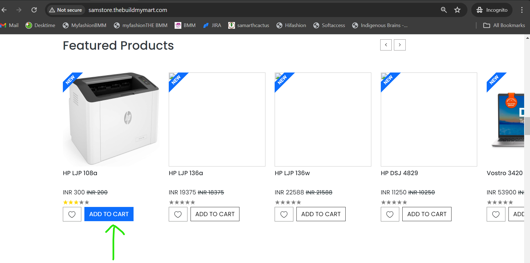
Task: Click the HP DSJ 4829 star rating
Action: point(394,202)
